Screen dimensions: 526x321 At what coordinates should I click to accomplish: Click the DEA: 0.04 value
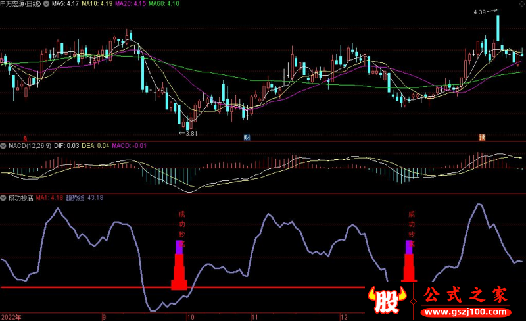pyautogui.click(x=95, y=146)
